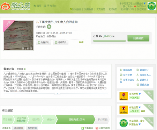The height and width of the screenshot is (130, 157).
Task: Click 下载报告 download icon link
Action: point(87,128)
